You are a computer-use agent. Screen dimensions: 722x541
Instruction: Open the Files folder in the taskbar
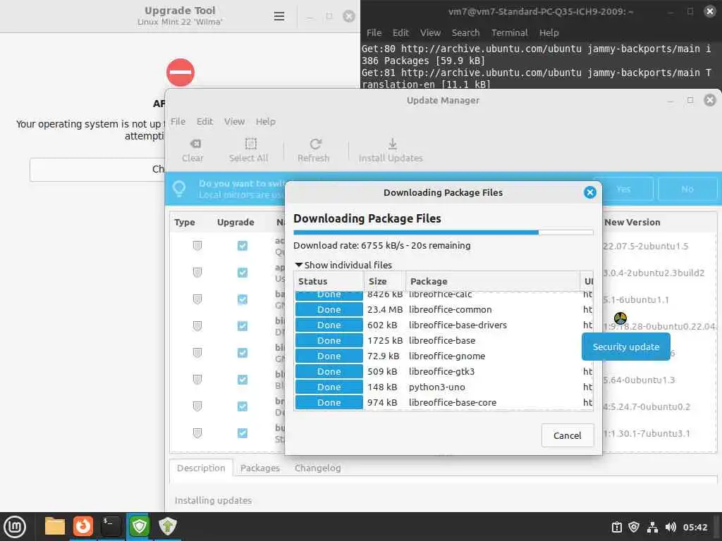[x=55, y=526]
